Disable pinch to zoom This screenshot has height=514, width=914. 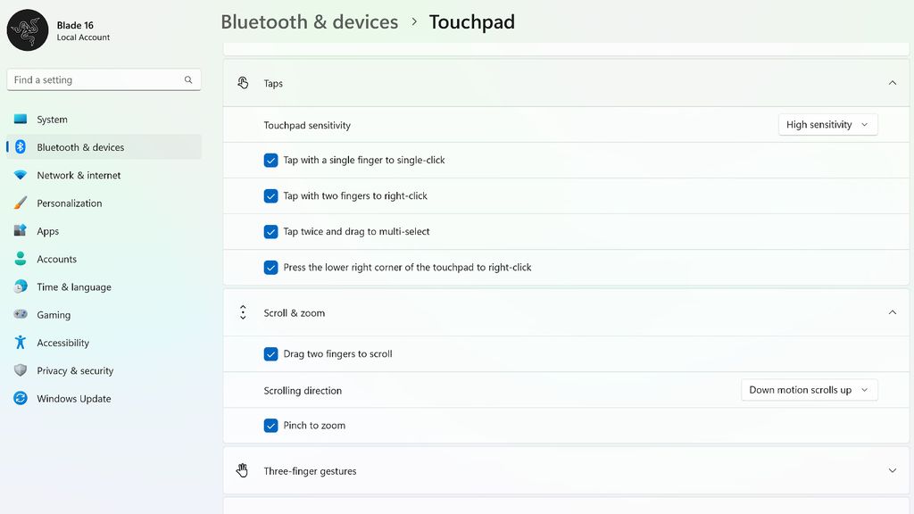coord(271,426)
